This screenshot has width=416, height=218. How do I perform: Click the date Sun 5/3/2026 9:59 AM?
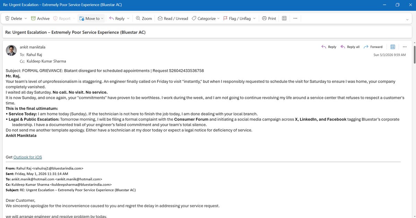point(390,55)
